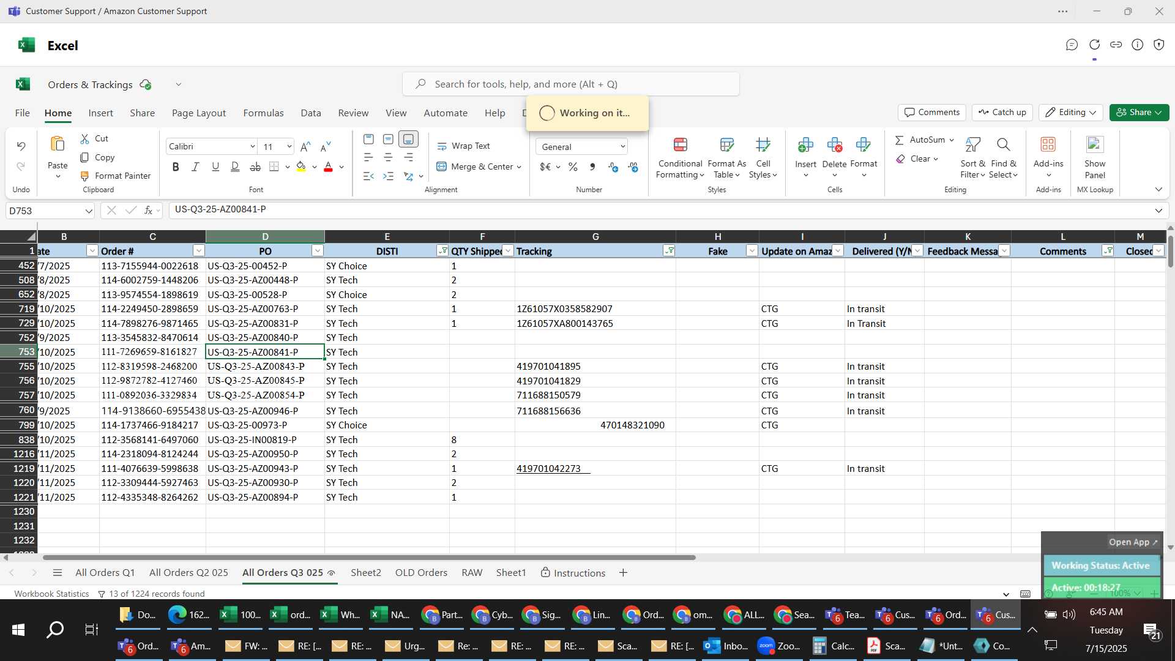Viewport: 1175px width, 661px height.
Task: Click the Cut scissors icon
Action: (x=85, y=139)
